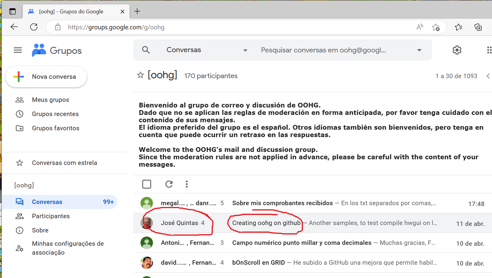Refresh the conversation list
492x278 pixels.
coord(169,184)
